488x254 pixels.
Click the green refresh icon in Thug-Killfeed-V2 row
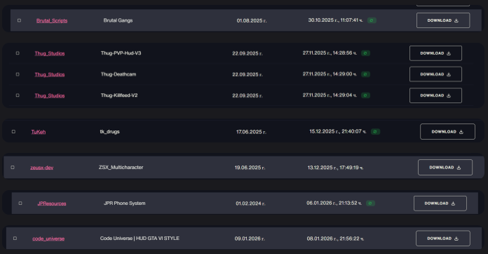click(365, 95)
